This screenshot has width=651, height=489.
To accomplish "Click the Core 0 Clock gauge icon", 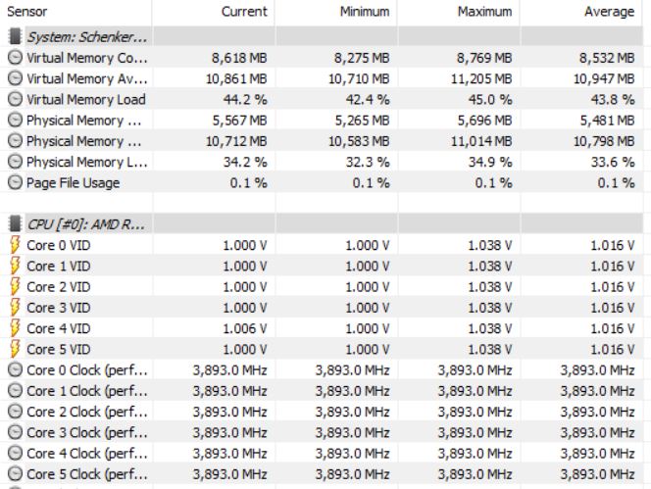I will click(15, 369).
